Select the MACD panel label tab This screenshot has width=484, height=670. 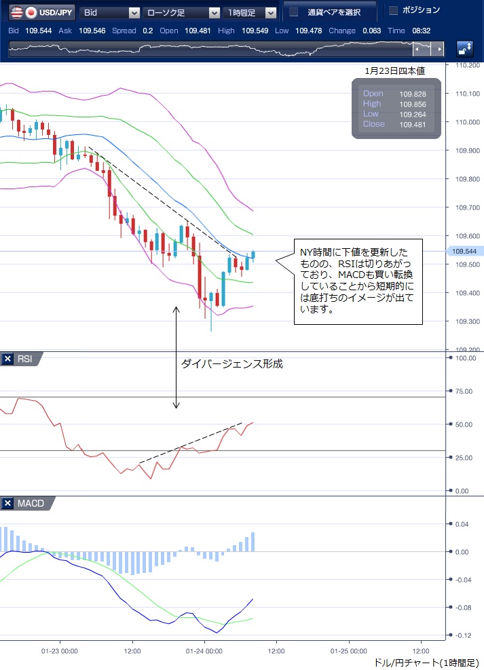click(32, 503)
